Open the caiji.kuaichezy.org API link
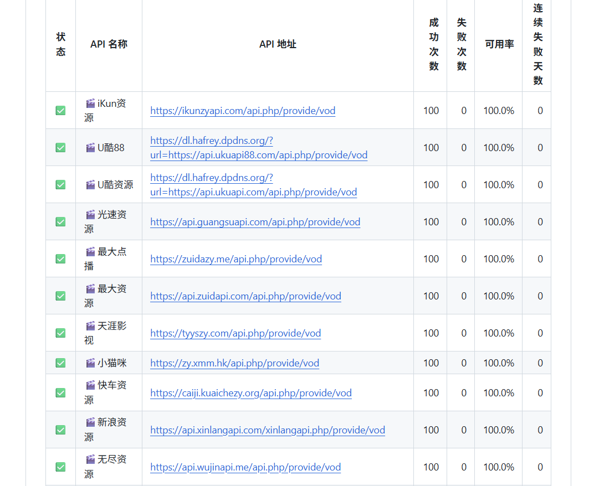594x486 pixels. click(250, 393)
